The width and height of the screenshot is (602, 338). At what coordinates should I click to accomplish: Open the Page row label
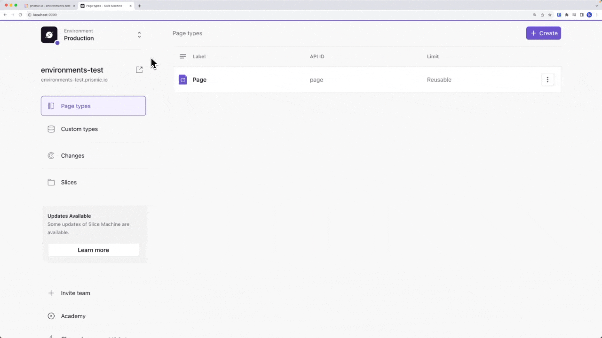[199, 80]
